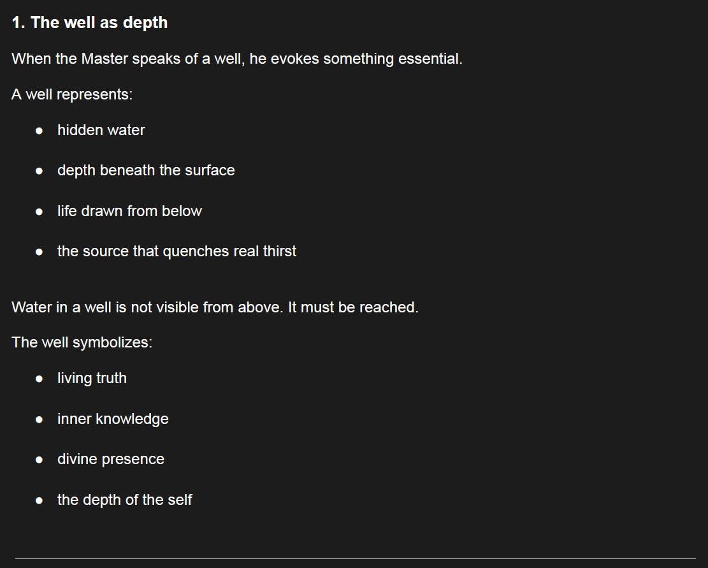Click the bullet dot next to "inner knowledge"
This screenshot has width=708, height=568.
(40, 419)
